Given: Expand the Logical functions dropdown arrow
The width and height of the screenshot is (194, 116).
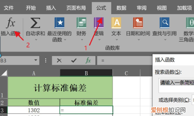Looking at the screenshot, I should click(x=99, y=40).
